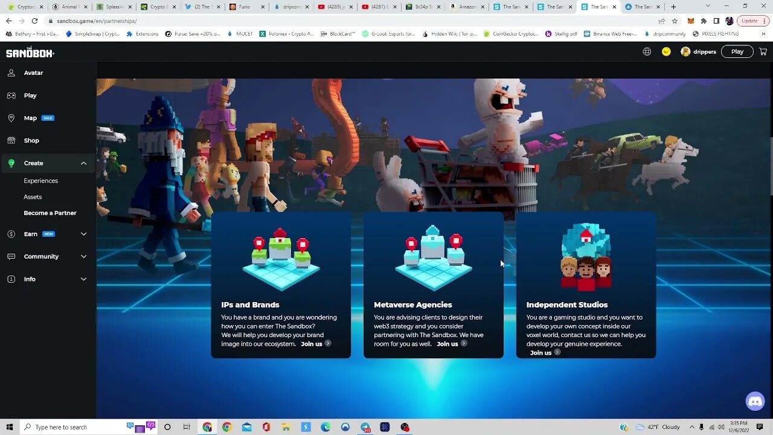Click Join us under Independent Studios
The height and width of the screenshot is (435, 773).
(x=545, y=353)
